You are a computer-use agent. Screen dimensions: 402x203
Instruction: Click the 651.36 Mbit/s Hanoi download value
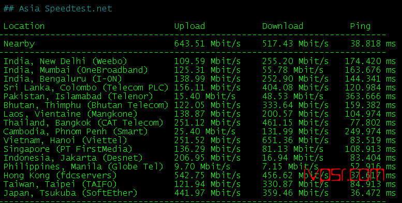click(295, 140)
